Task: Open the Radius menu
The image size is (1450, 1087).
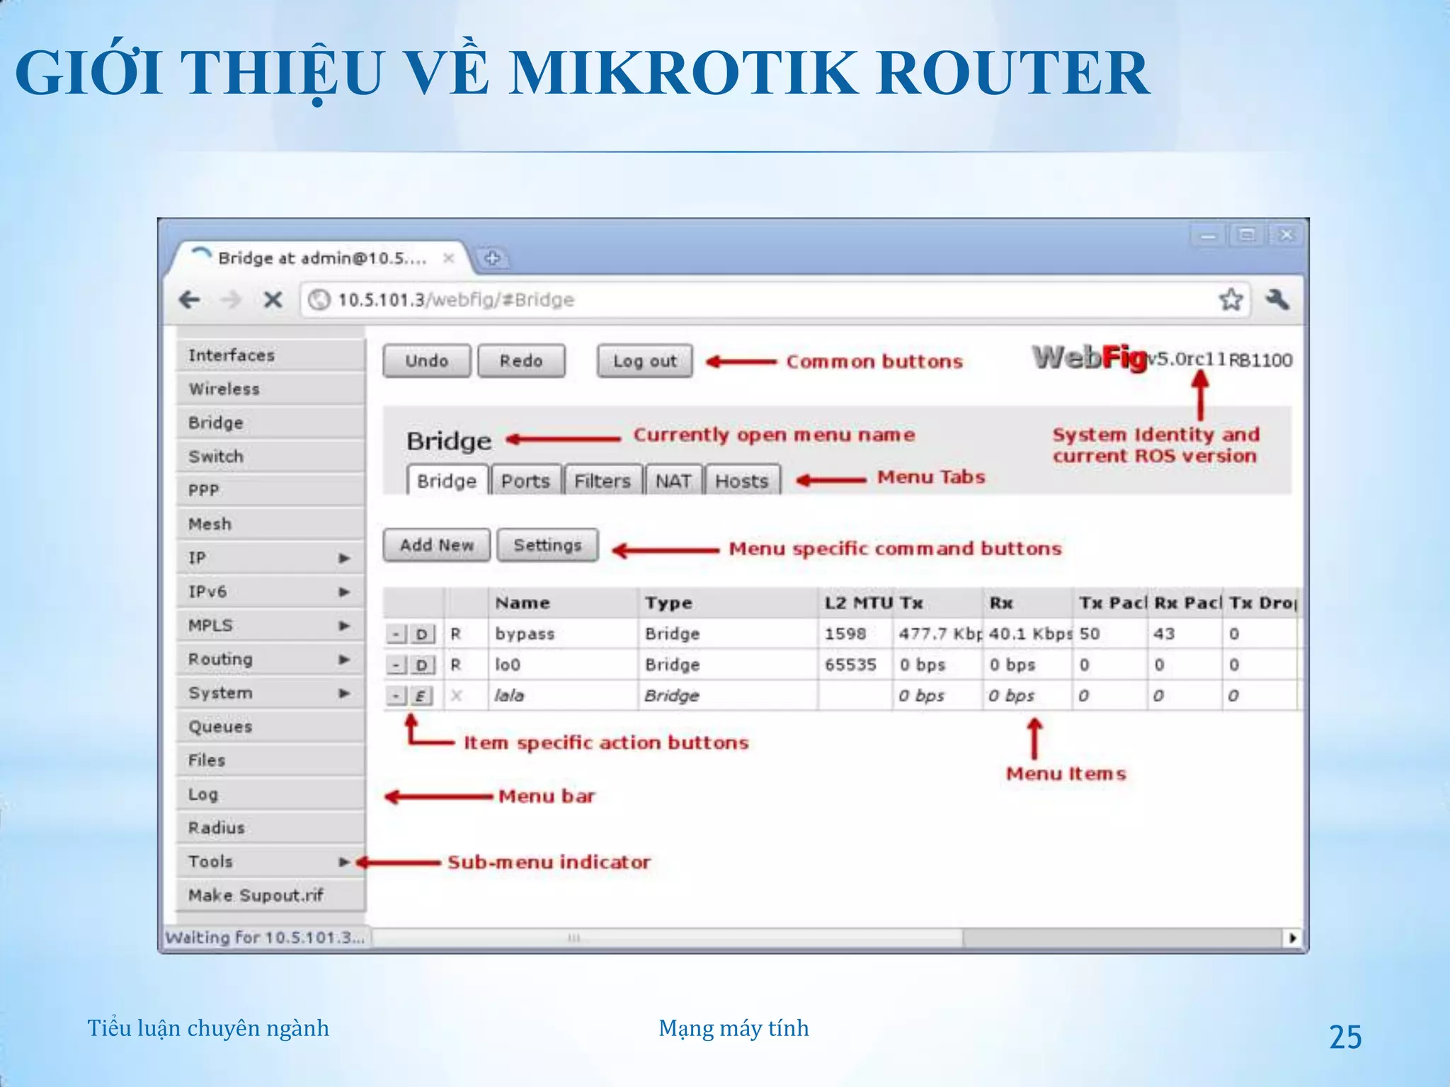Action: point(270,828)
